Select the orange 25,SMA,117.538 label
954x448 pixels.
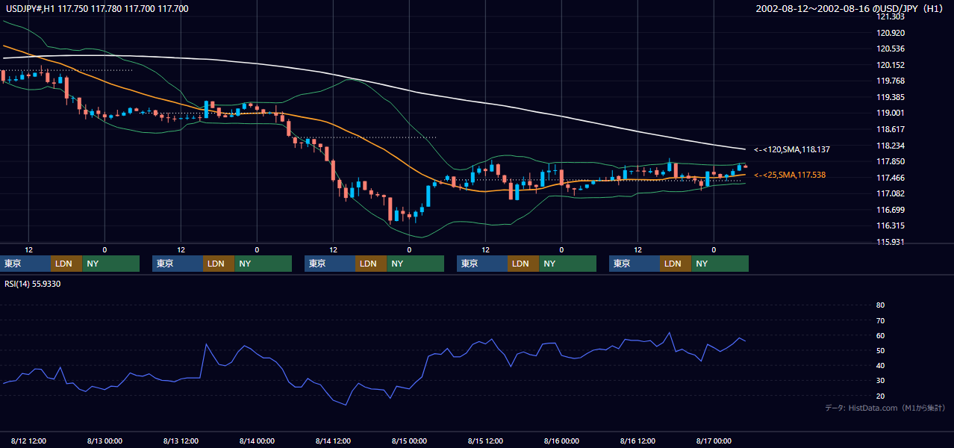coord(790,175)
